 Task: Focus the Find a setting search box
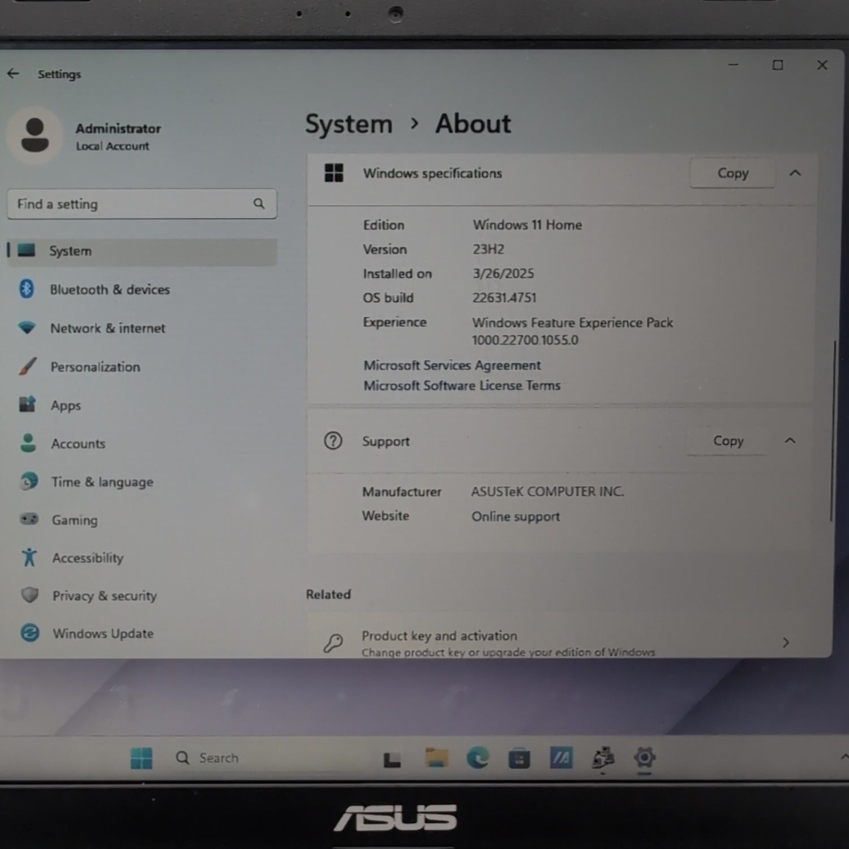click(x=142, y=204)
